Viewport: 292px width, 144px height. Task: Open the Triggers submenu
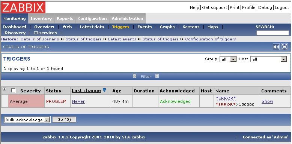(121, 27)
